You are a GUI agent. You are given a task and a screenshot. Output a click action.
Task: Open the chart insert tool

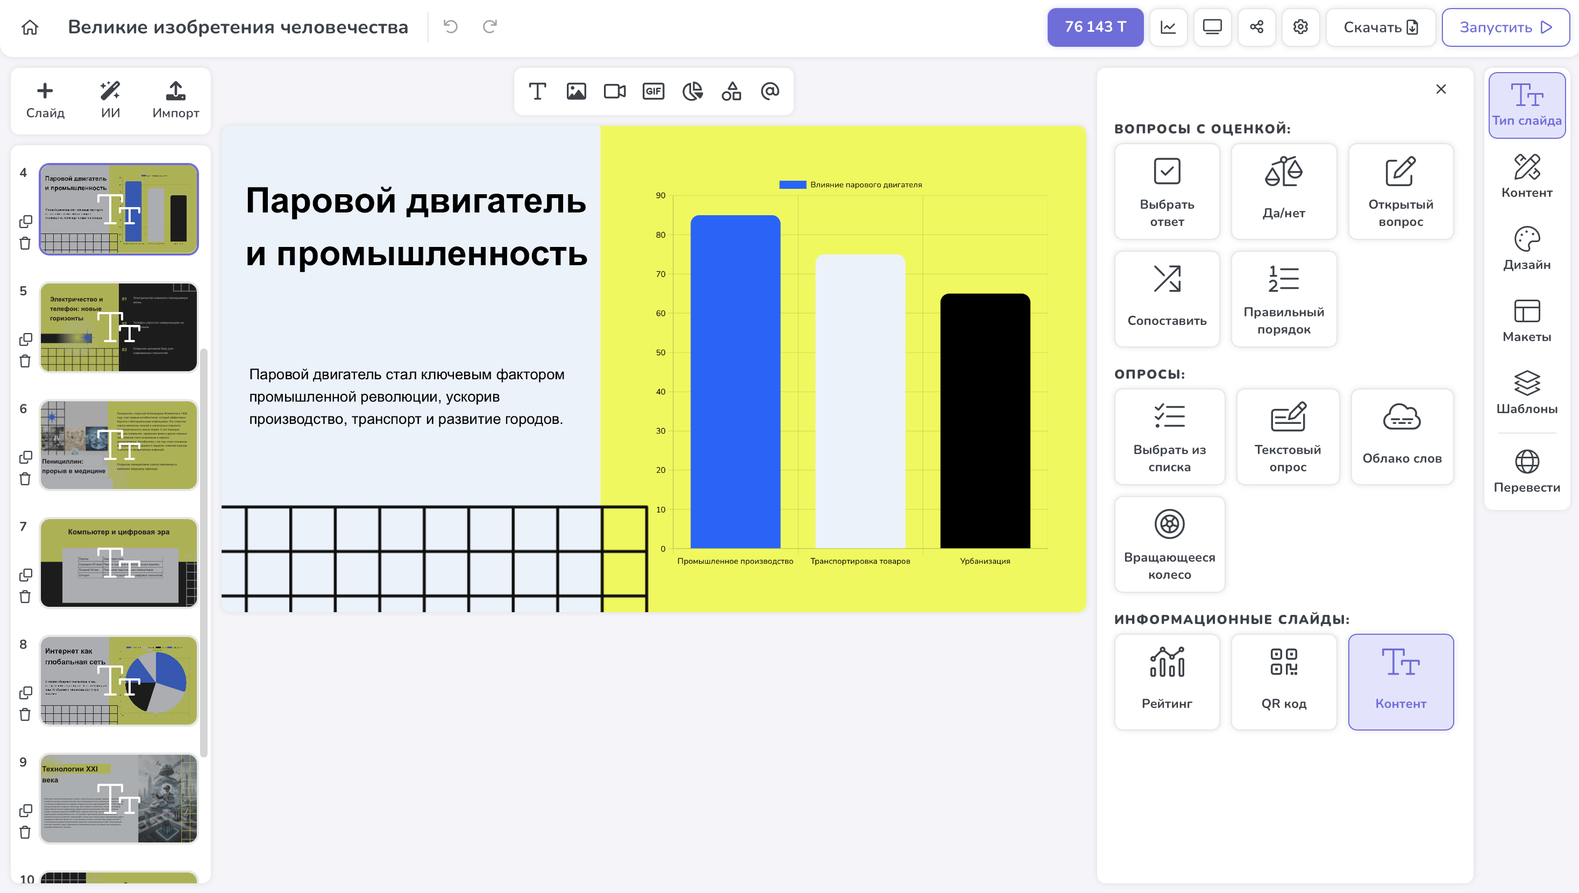tap(693, 91)
